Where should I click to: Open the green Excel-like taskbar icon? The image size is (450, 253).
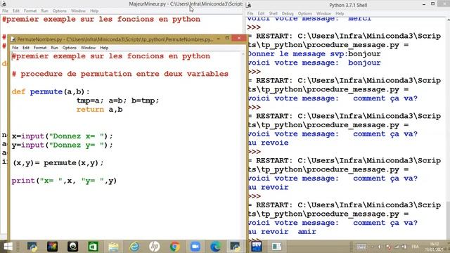(x=93, y=247)
